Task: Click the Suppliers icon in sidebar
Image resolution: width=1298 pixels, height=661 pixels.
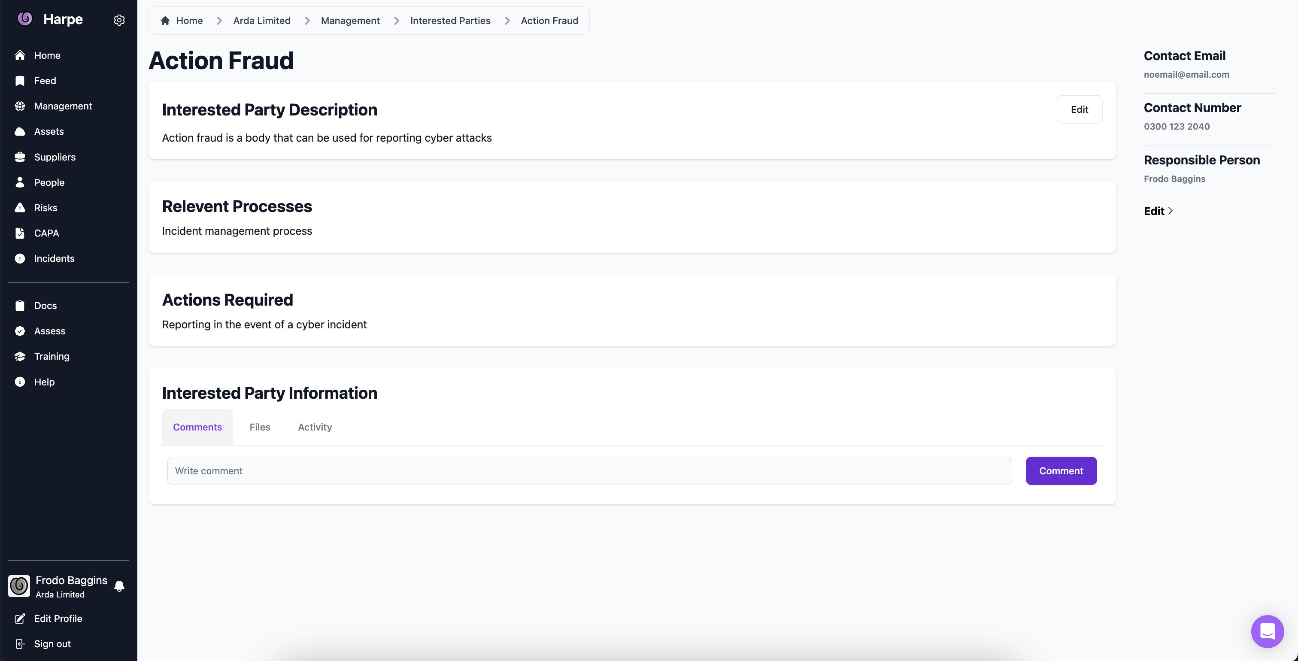Action: pos(20,157)
